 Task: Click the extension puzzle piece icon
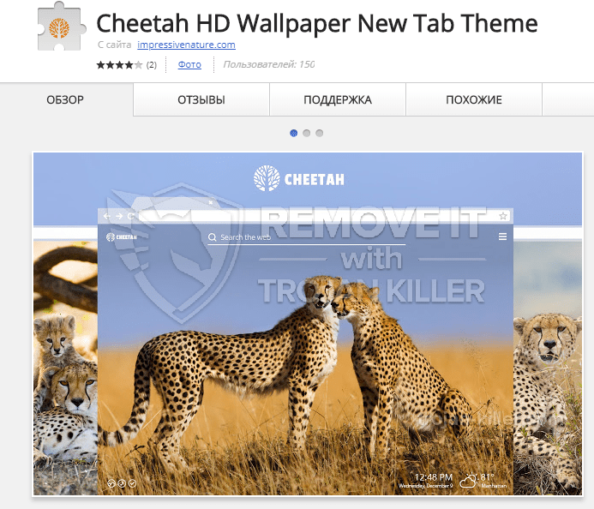pos(62,27)
